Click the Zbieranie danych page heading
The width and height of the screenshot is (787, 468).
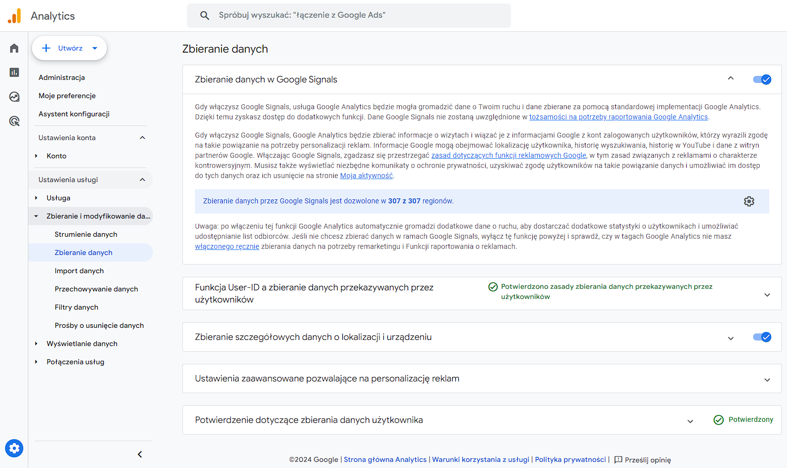(225, 49)
